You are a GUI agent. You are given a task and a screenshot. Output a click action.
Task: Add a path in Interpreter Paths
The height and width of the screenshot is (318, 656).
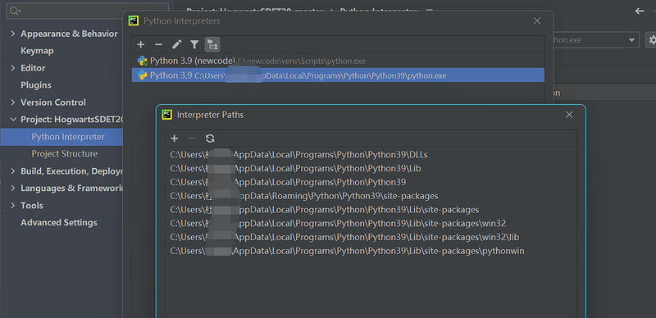pyautogui.click(x=175, y=139)
